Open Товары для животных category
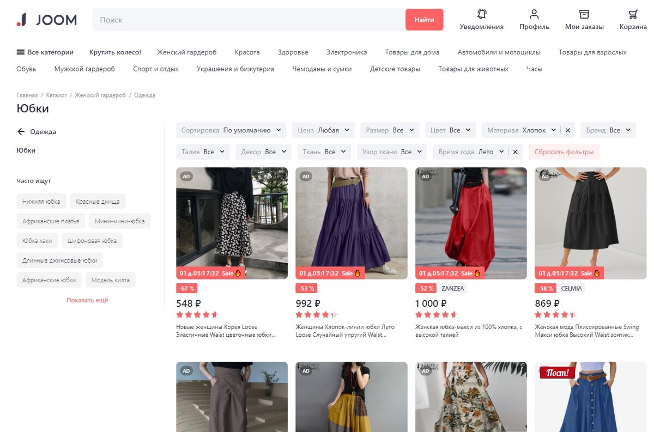Image resolution: width=654 pixels, height=432 pixels. point(473,69)
